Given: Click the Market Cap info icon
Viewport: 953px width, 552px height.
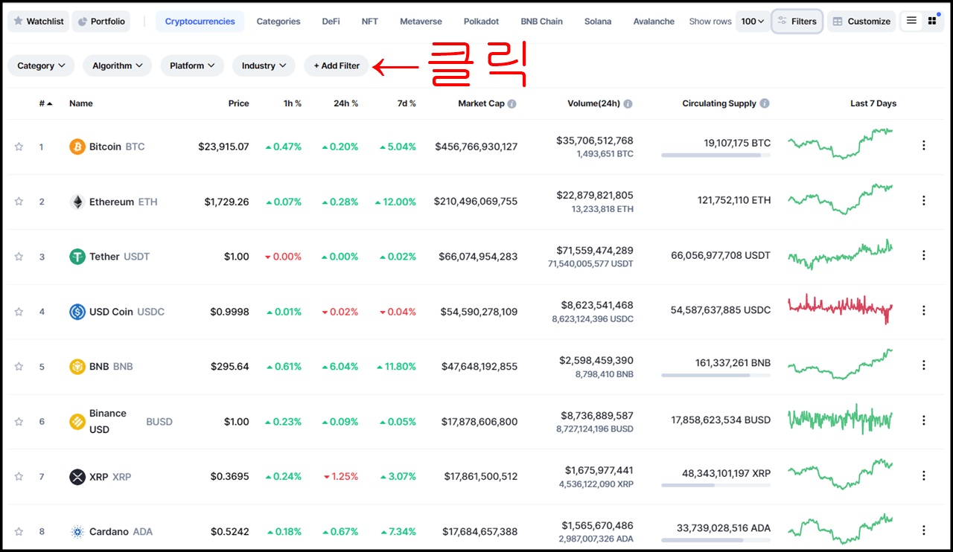Looking at the screenshot, I should click(x=512, y=104).
